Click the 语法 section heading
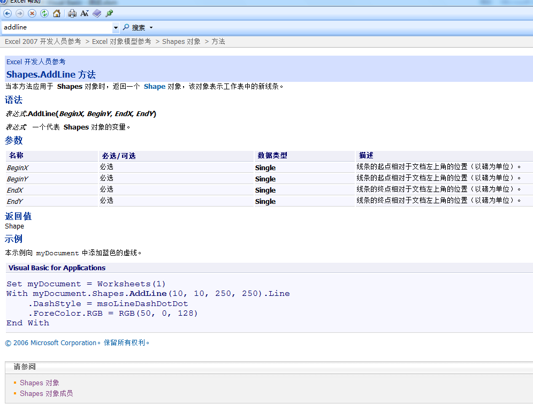 (x=13, y=100)
